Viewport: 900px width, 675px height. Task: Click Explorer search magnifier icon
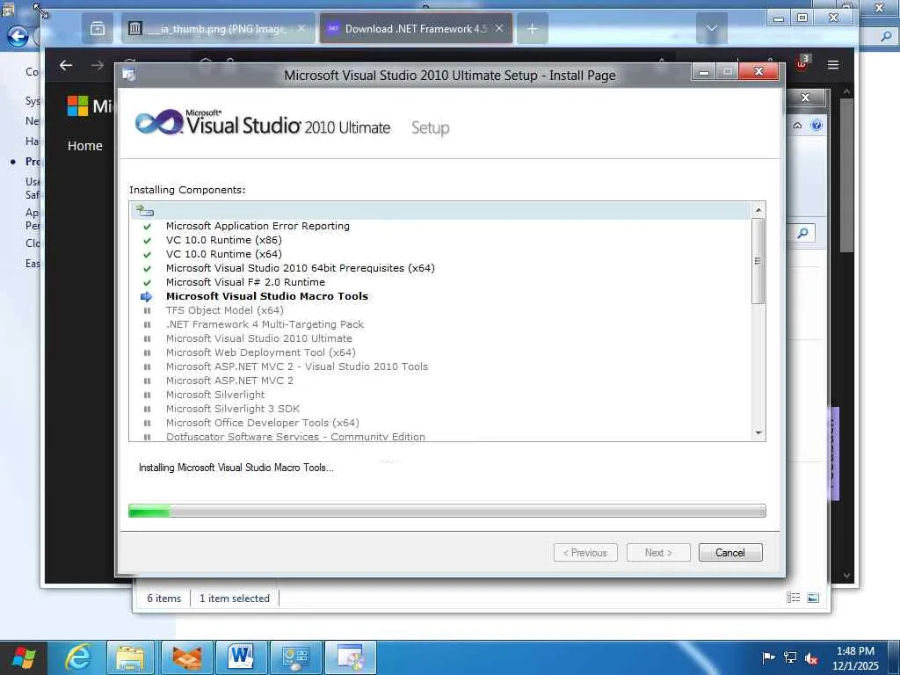click(x=802, y=232)
